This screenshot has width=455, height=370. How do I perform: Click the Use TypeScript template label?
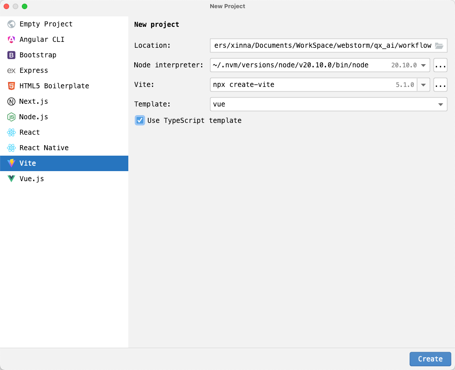coord(194,121)
